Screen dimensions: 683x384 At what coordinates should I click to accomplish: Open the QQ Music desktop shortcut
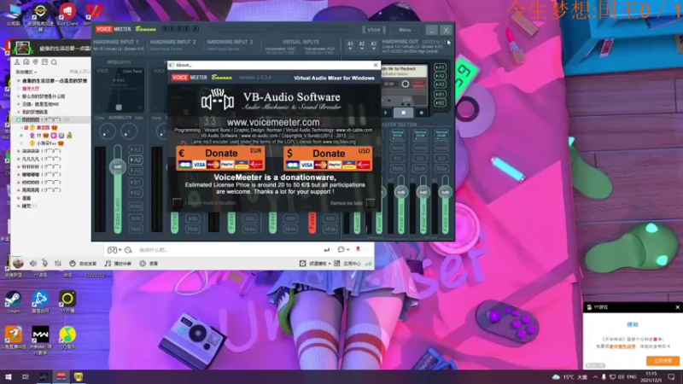67,336
